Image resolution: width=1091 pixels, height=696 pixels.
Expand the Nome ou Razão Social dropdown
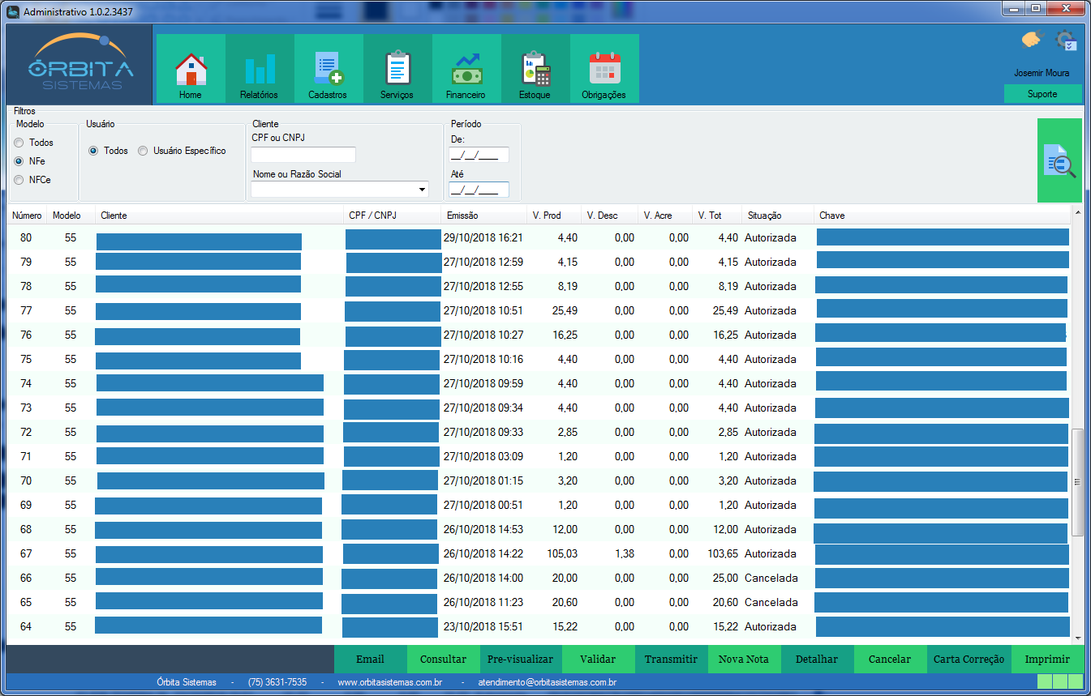point(422,190)
